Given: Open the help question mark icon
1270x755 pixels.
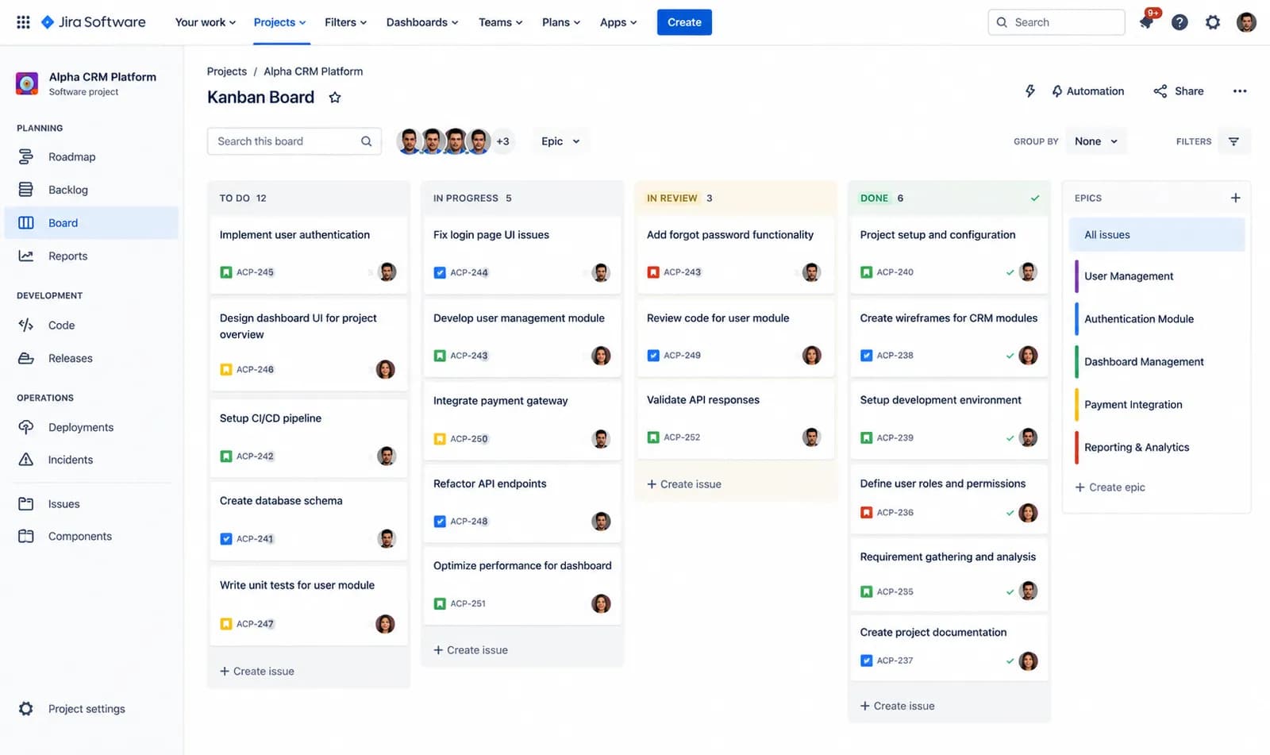Looking at the screenshot, I should coord(1180,22).
